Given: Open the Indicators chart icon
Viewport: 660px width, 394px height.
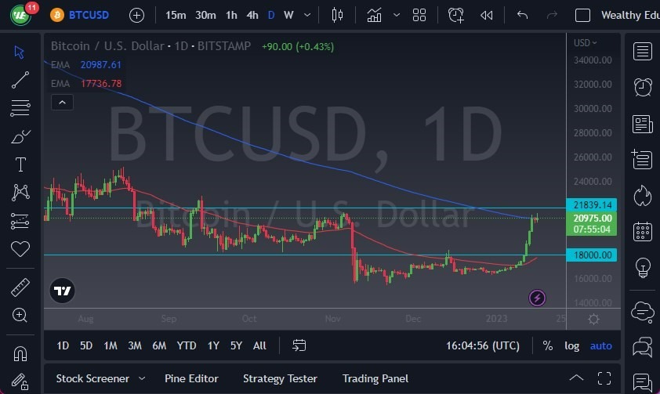Looking at the screenshot, I should [x=374, y=15].
